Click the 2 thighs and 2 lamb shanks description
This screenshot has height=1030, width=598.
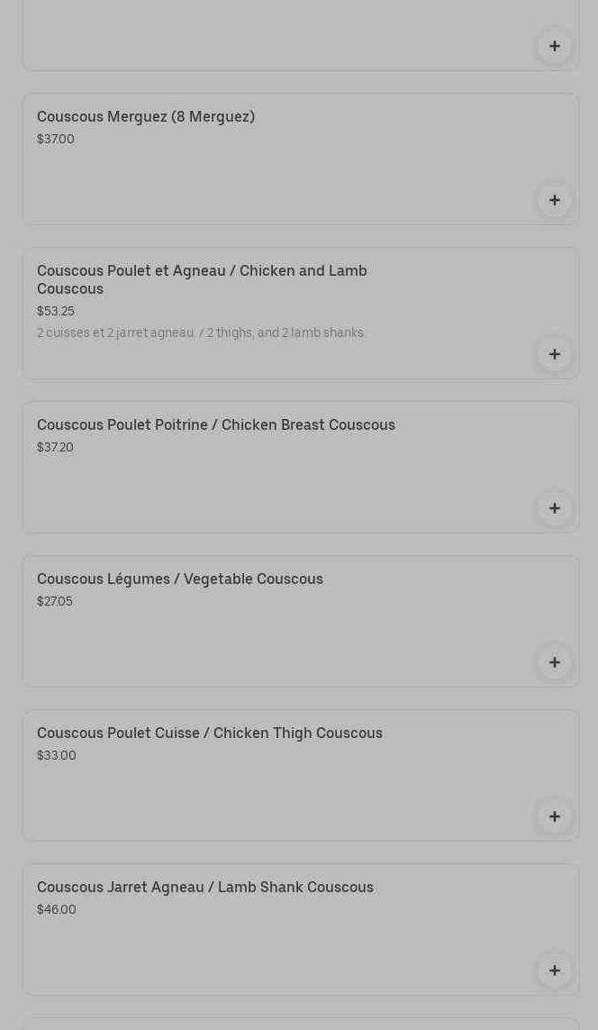click(200, 333)
